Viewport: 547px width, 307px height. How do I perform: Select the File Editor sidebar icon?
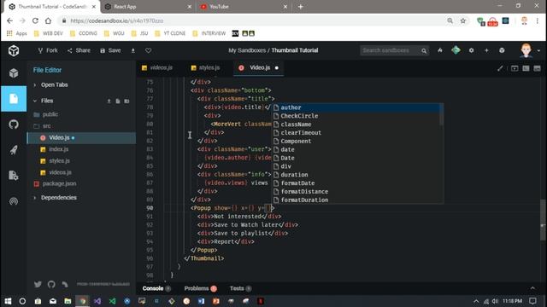pyautogui.click(x=14, y=99)
